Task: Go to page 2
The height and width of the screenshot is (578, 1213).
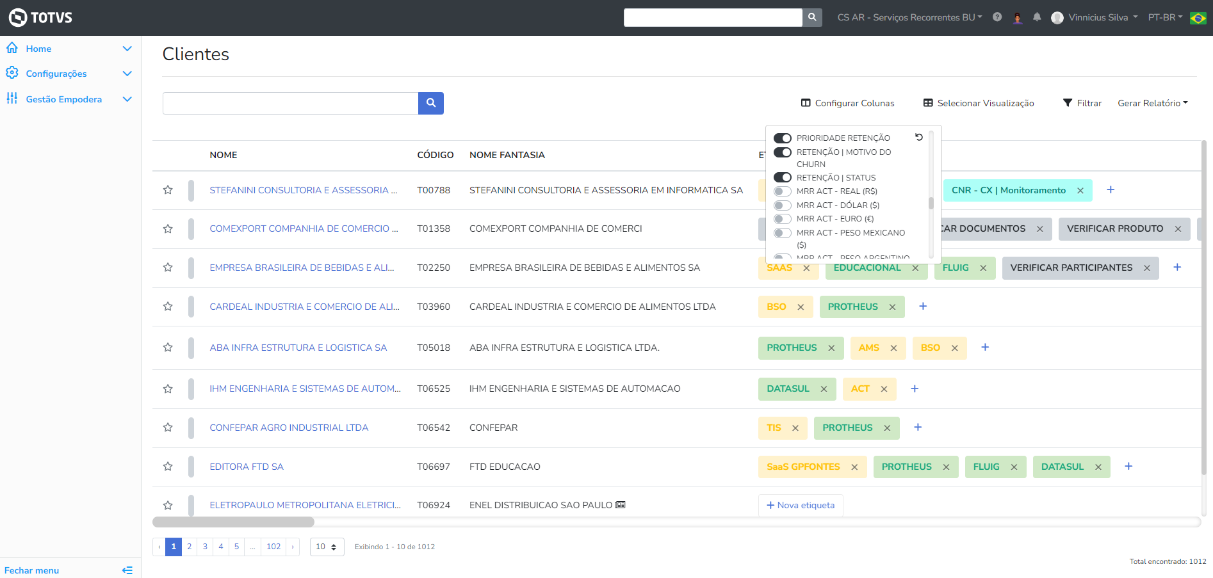Action: 190,547
